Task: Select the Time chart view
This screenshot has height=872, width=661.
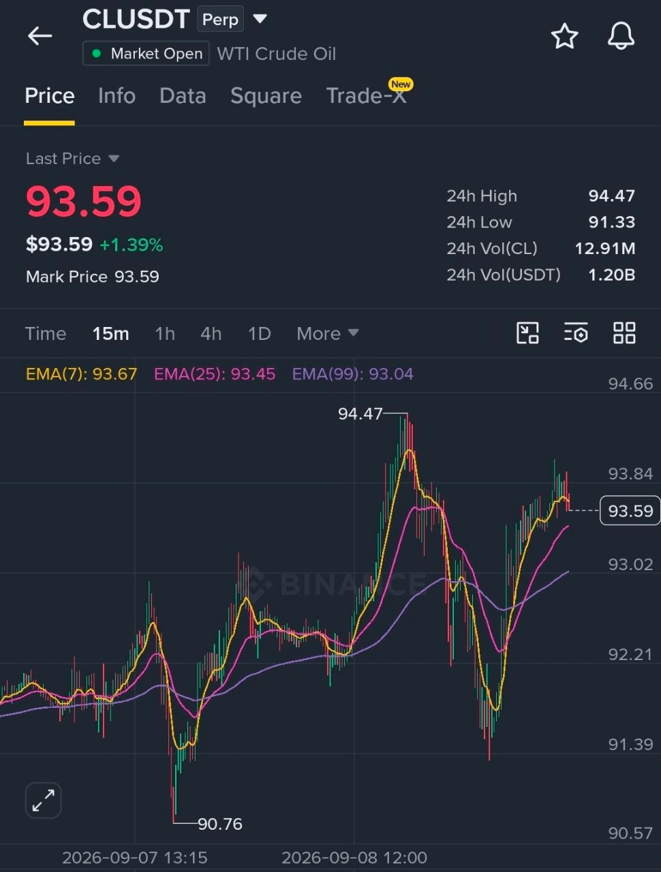Action: click(46, 333)
